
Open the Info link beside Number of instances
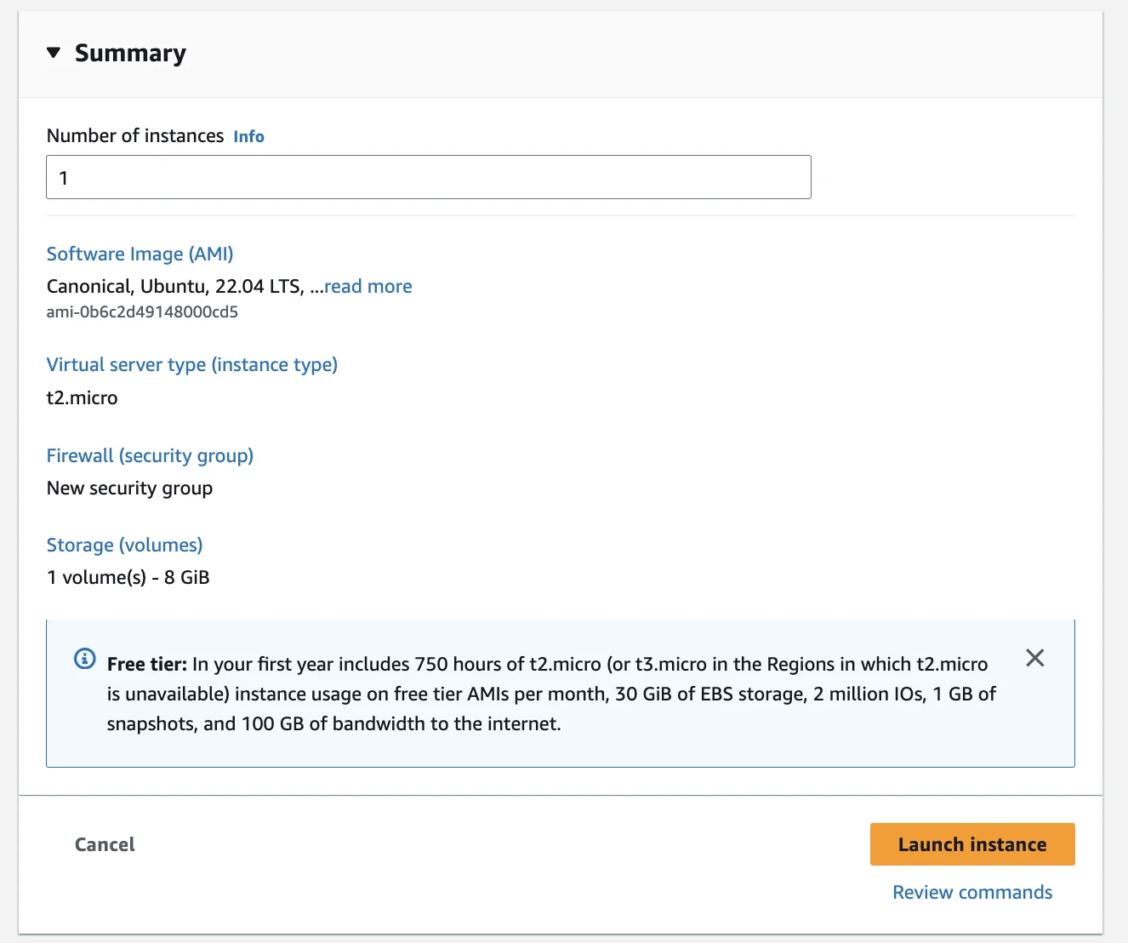(248, 135)
